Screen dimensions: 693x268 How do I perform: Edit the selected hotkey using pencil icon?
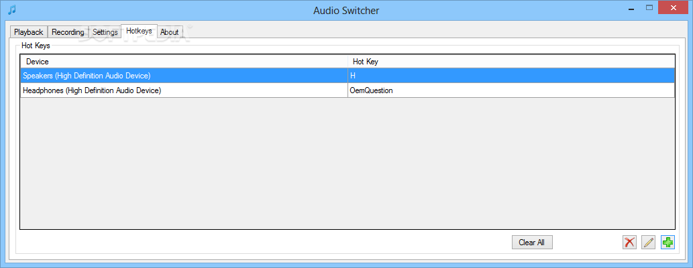coord(648,243)
